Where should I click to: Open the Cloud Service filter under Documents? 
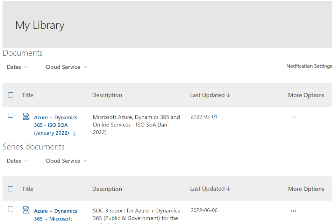(x=66, y=67)
